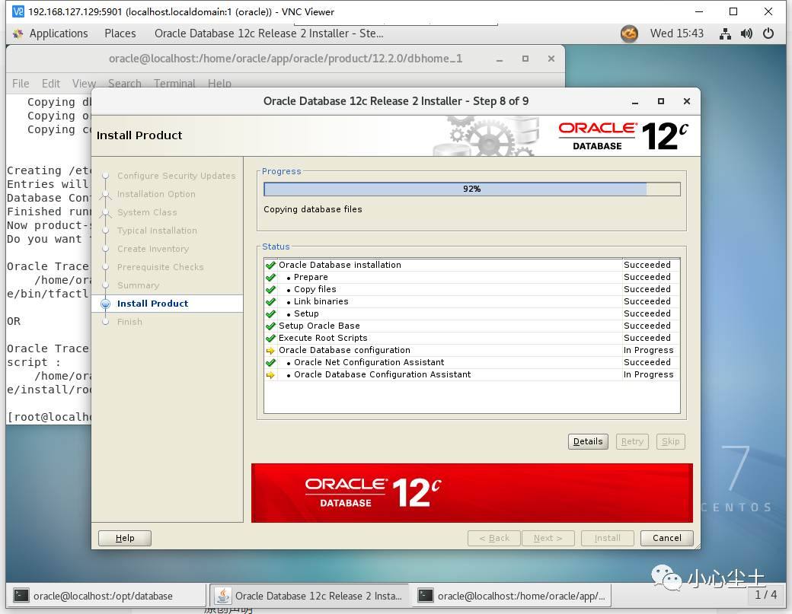
Task: Click In Progress status of Oracle Database configuration
Action: pyautogui.click(x=649, y=350)
